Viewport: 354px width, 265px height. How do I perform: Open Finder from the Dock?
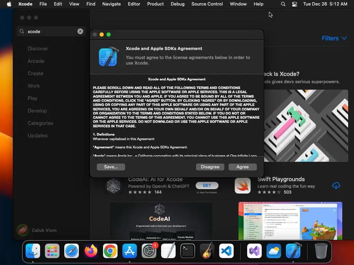(x=33, y=251)
